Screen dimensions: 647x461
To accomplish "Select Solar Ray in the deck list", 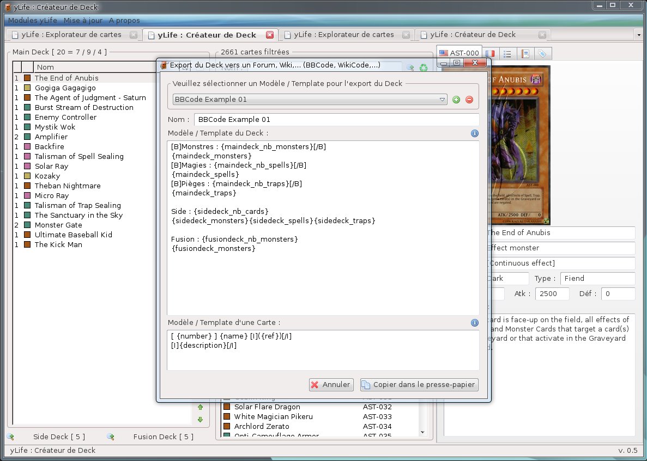I will 84,167.
